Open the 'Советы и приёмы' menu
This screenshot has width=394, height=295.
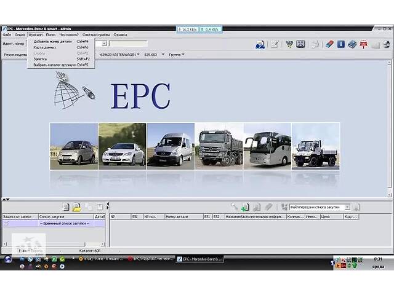click(x=96, y=34)
